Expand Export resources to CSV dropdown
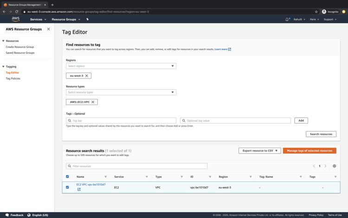 pyautogui.click(x=259, y=151)
